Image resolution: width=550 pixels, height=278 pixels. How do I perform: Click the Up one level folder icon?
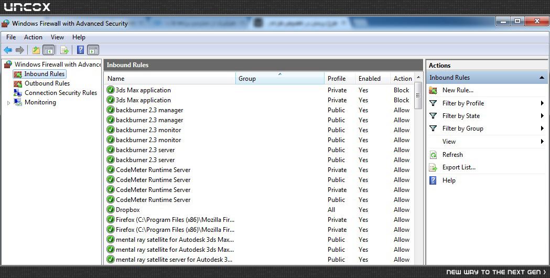pos(36,50)
